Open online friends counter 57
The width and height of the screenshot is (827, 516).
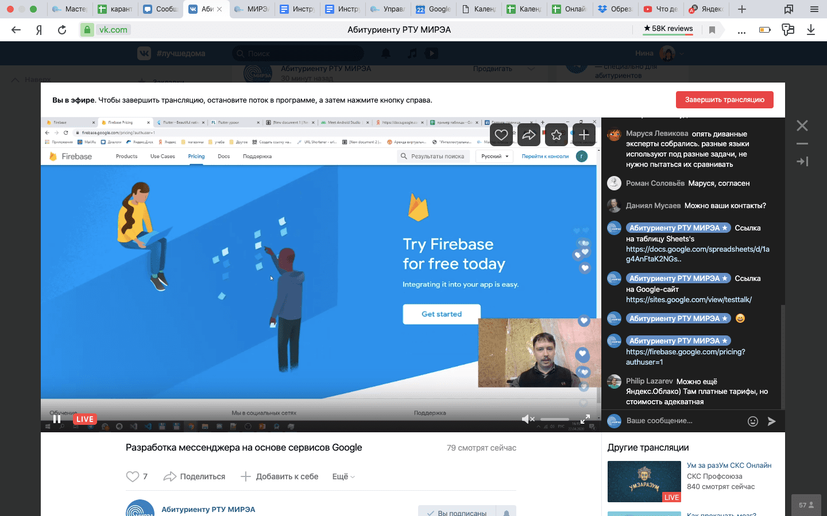pos(806,505)
